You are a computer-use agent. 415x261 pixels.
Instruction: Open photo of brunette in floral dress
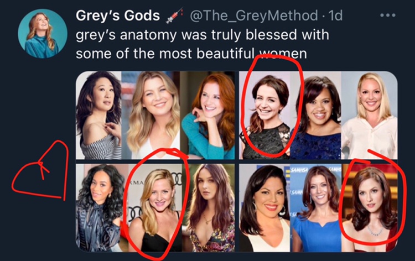coord(208,207)
